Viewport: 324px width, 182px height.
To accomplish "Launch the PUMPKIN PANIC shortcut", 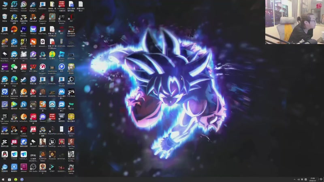I will click(43, 156).
